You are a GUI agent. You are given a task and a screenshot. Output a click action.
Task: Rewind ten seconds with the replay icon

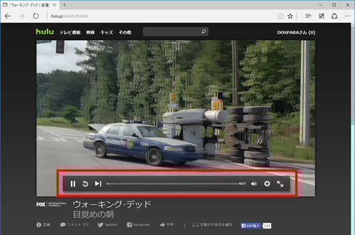point(85,184)
